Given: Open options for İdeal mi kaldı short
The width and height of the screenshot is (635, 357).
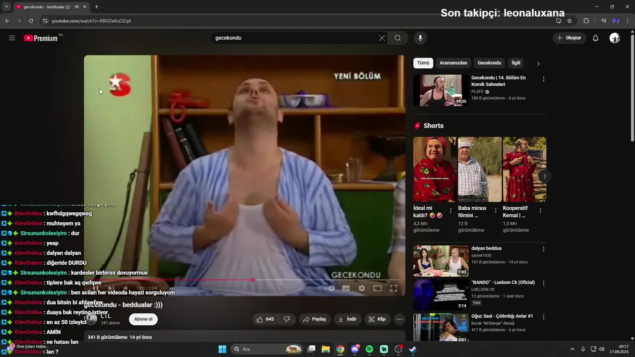Looking at the screenshot, I should pyautogui.click(x=451, y=211).
